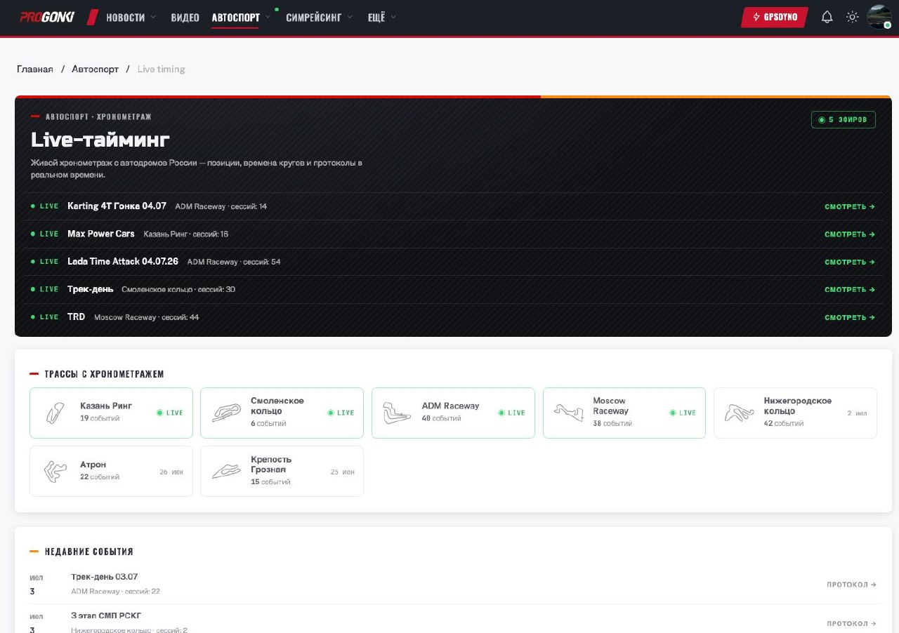Open the live Трек-день event at Смоленское кольцо
Screen dimensions: 899x633
pos(91,289)
